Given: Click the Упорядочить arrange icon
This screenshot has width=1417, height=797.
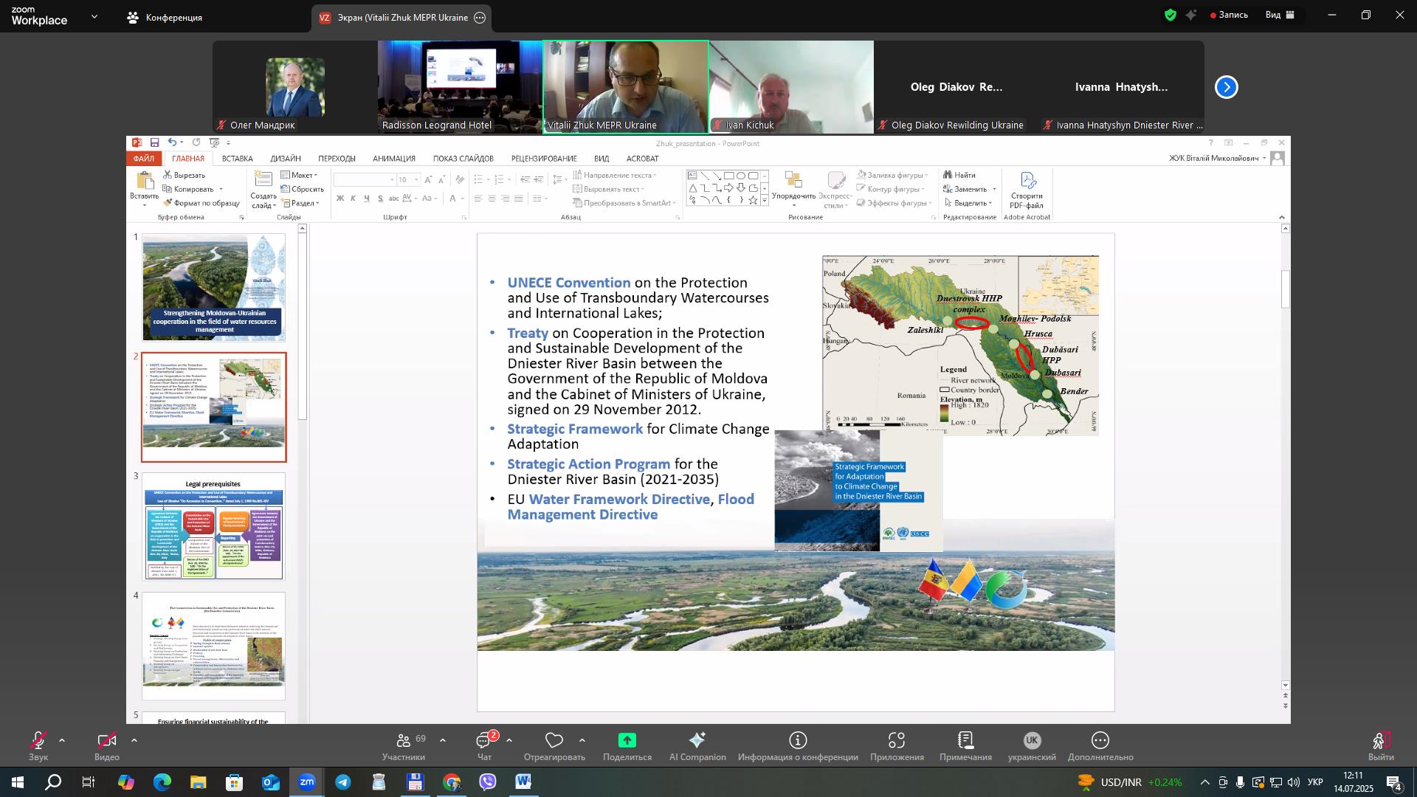Looking at the screenshot, I should [x=793, y=179].
